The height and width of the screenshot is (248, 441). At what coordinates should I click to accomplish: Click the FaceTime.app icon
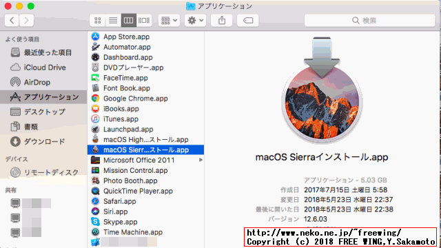coord(95,78)
